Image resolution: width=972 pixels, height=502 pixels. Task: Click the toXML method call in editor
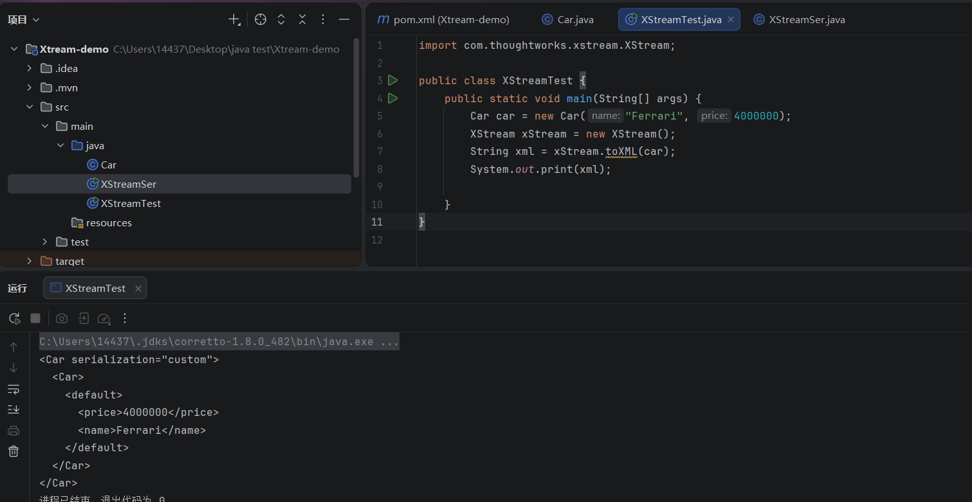pyautogui.click(x=621, y=152)
